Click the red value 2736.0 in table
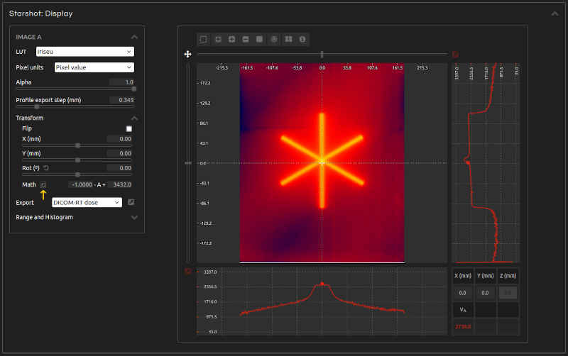The height and width of the screenshot is (356, 568). [463, 327]
